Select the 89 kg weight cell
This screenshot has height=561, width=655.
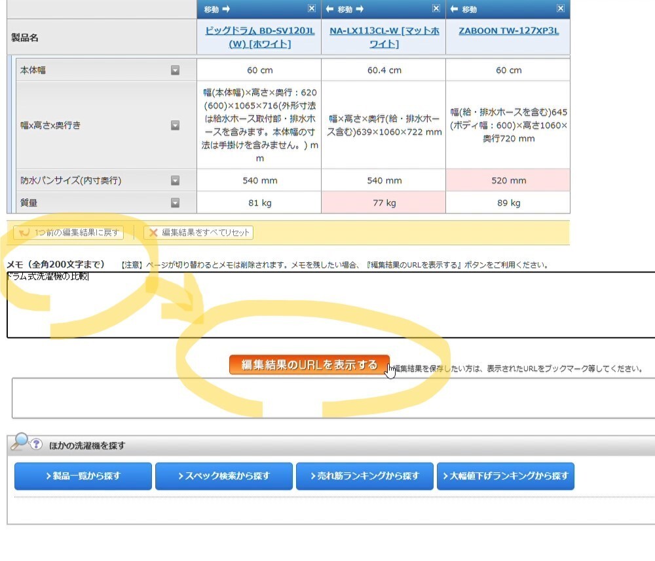coord(508,203)
